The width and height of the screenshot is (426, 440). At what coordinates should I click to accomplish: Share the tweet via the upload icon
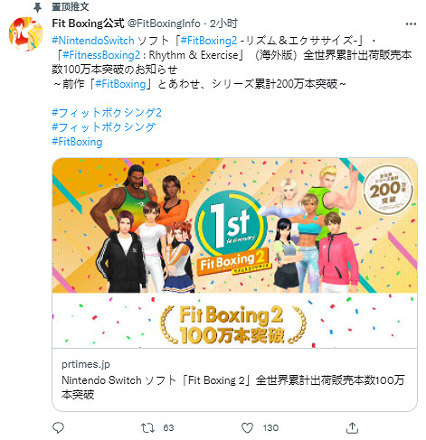(x=352, y=427)
